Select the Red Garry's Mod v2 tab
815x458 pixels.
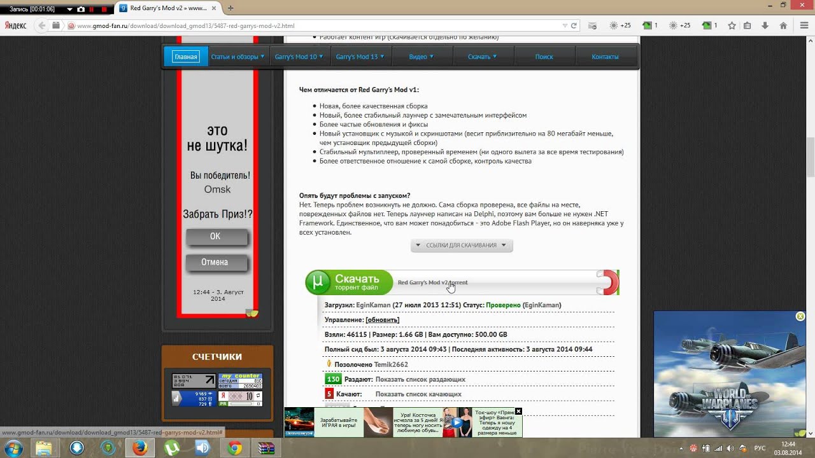[x=169, y=8]
